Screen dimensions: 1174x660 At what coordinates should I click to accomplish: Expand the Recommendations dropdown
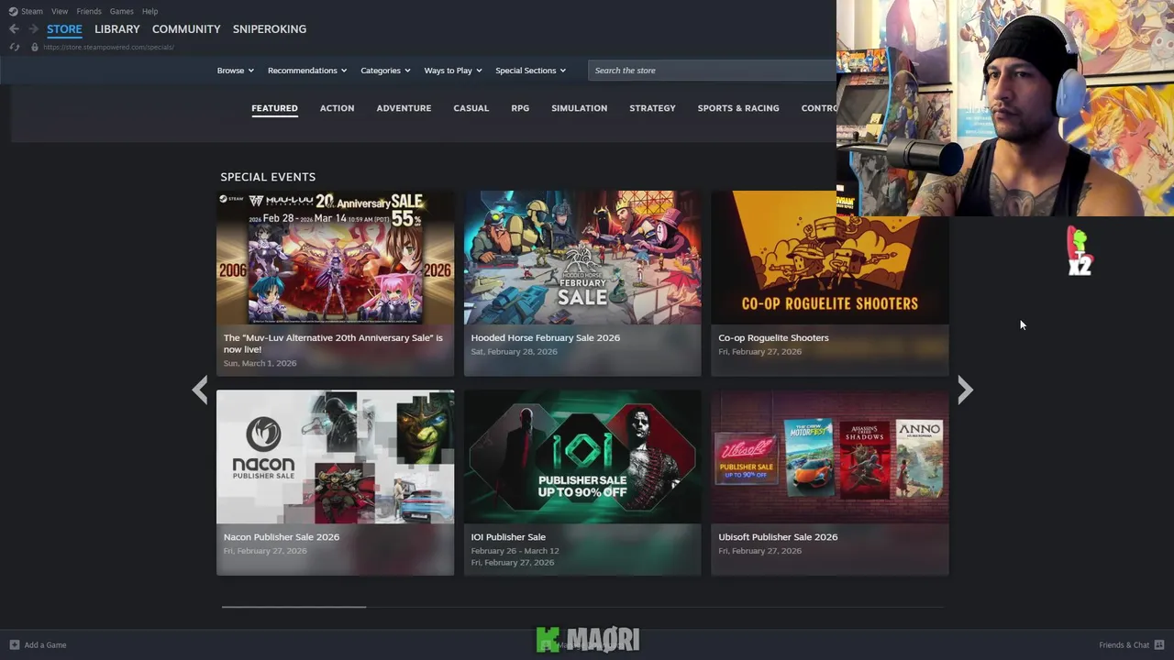[x=307, y=71]
